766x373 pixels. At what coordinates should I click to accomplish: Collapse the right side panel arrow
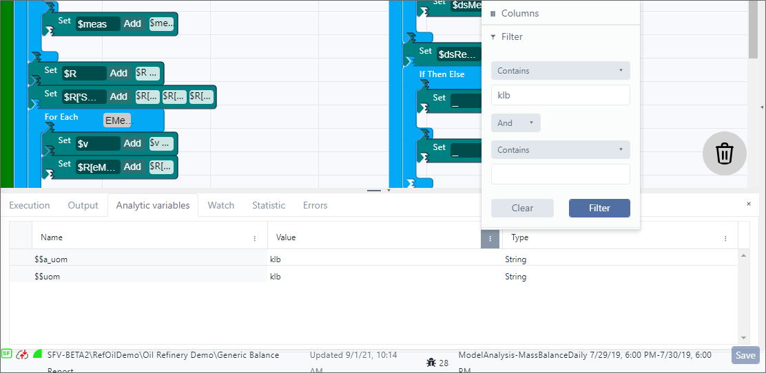point(761,107)
